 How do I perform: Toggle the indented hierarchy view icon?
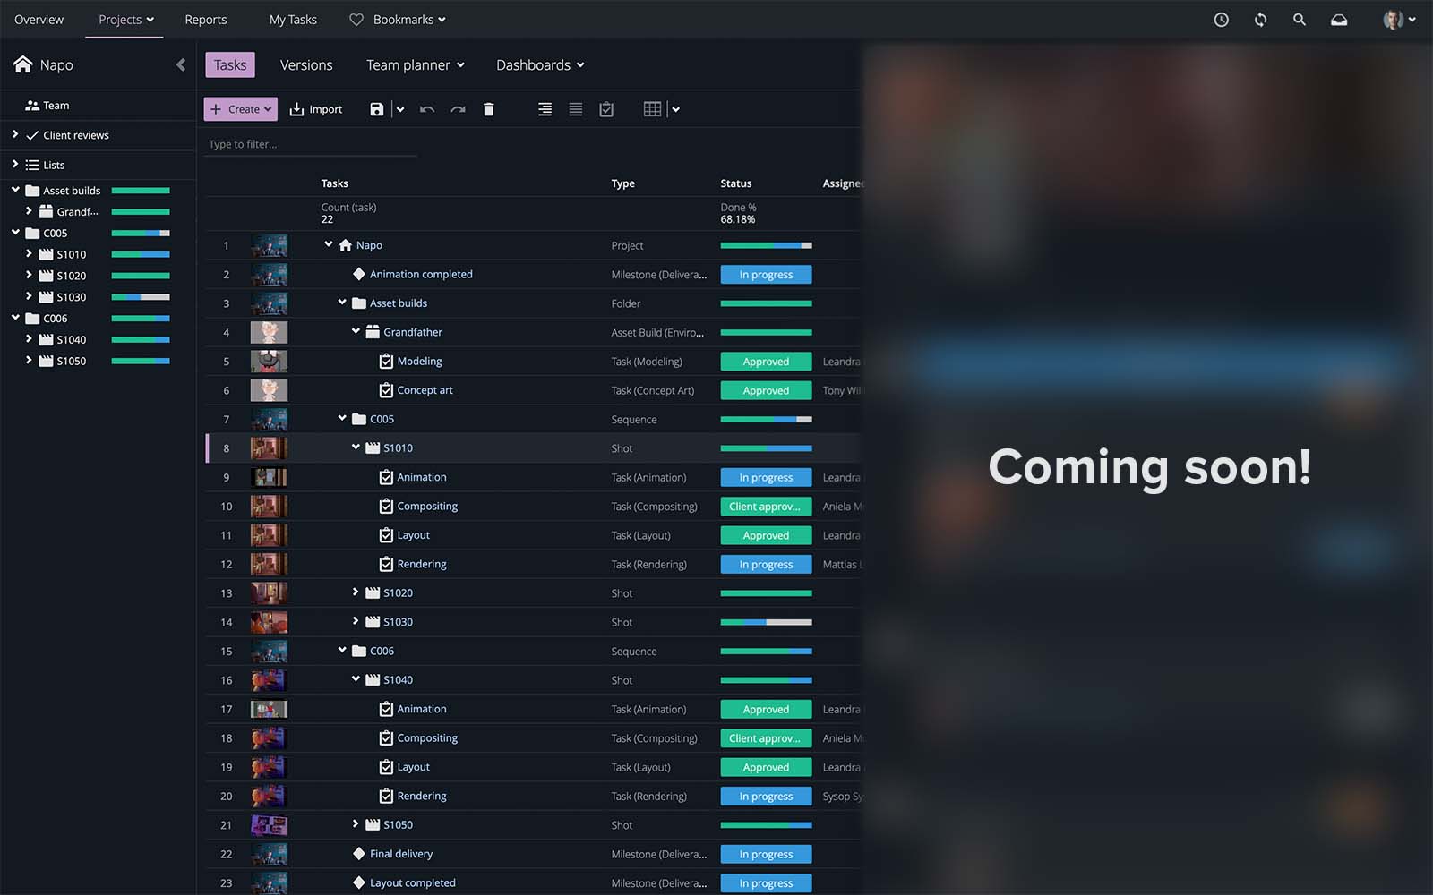(545, 109)
